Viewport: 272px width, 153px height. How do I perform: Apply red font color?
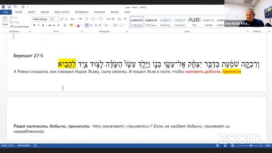pyautogui.click(x=78, y=25)
